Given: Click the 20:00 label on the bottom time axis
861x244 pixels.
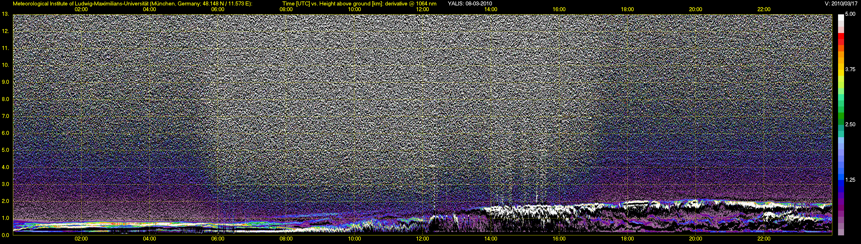Looking at the screenshot, I should click(696, 239).
